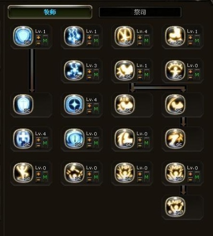Max the MP burst skill using its M button
This screenshot has height=236, width=213.
[197, 177]
